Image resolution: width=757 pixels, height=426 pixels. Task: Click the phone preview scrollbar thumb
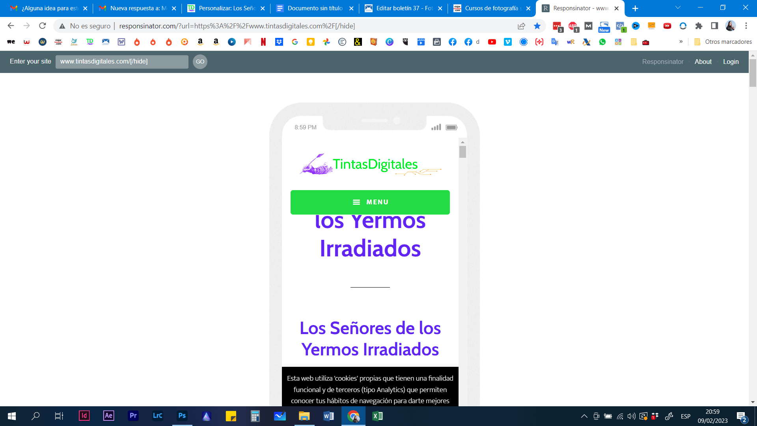462,152
